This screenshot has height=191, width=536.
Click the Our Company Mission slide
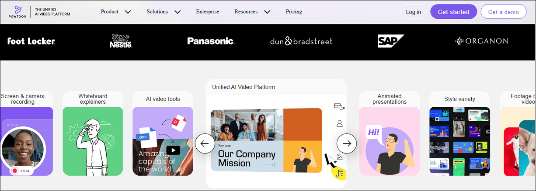point(267,140)
